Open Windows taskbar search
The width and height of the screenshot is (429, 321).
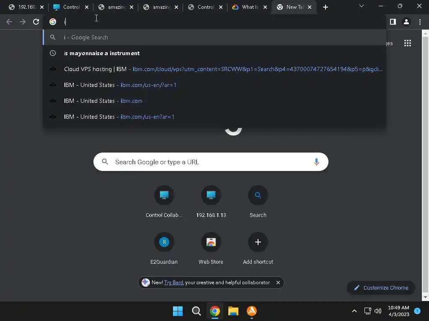(x=196, y=311)
